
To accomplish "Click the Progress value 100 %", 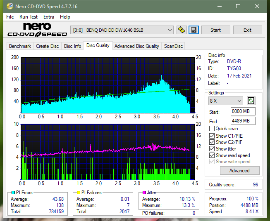I will point(253,199).
